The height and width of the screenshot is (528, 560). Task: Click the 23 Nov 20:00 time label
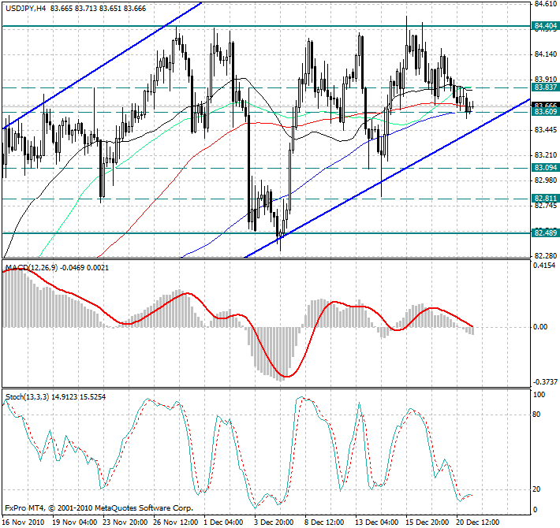125,522
